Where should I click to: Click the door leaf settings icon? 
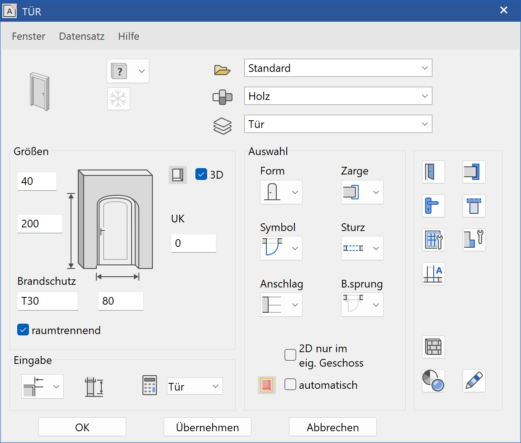433,172
